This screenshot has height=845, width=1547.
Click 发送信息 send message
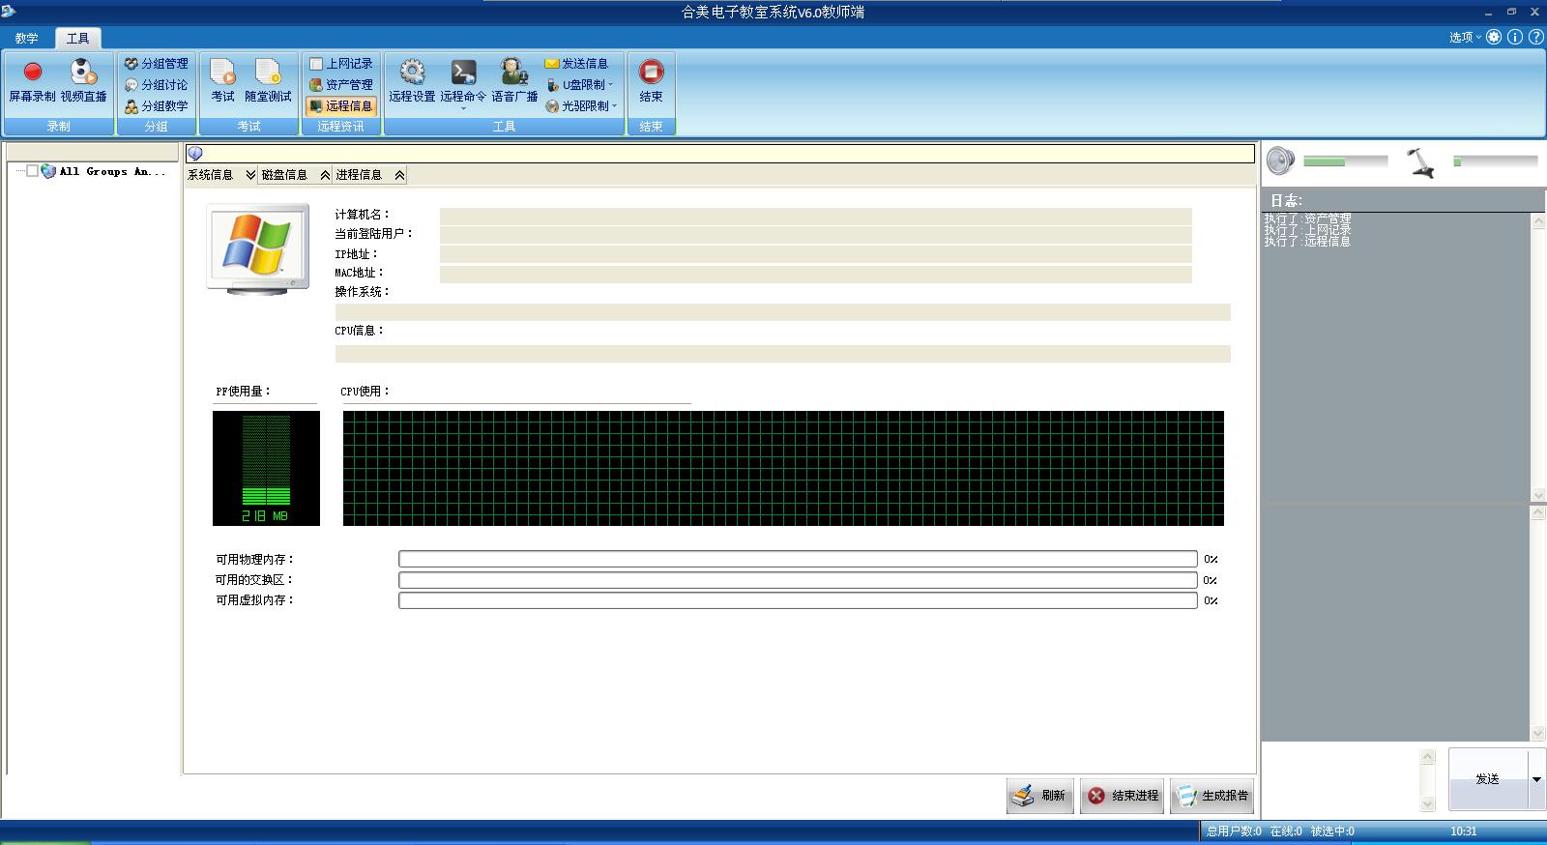click(x=576, y=64)
